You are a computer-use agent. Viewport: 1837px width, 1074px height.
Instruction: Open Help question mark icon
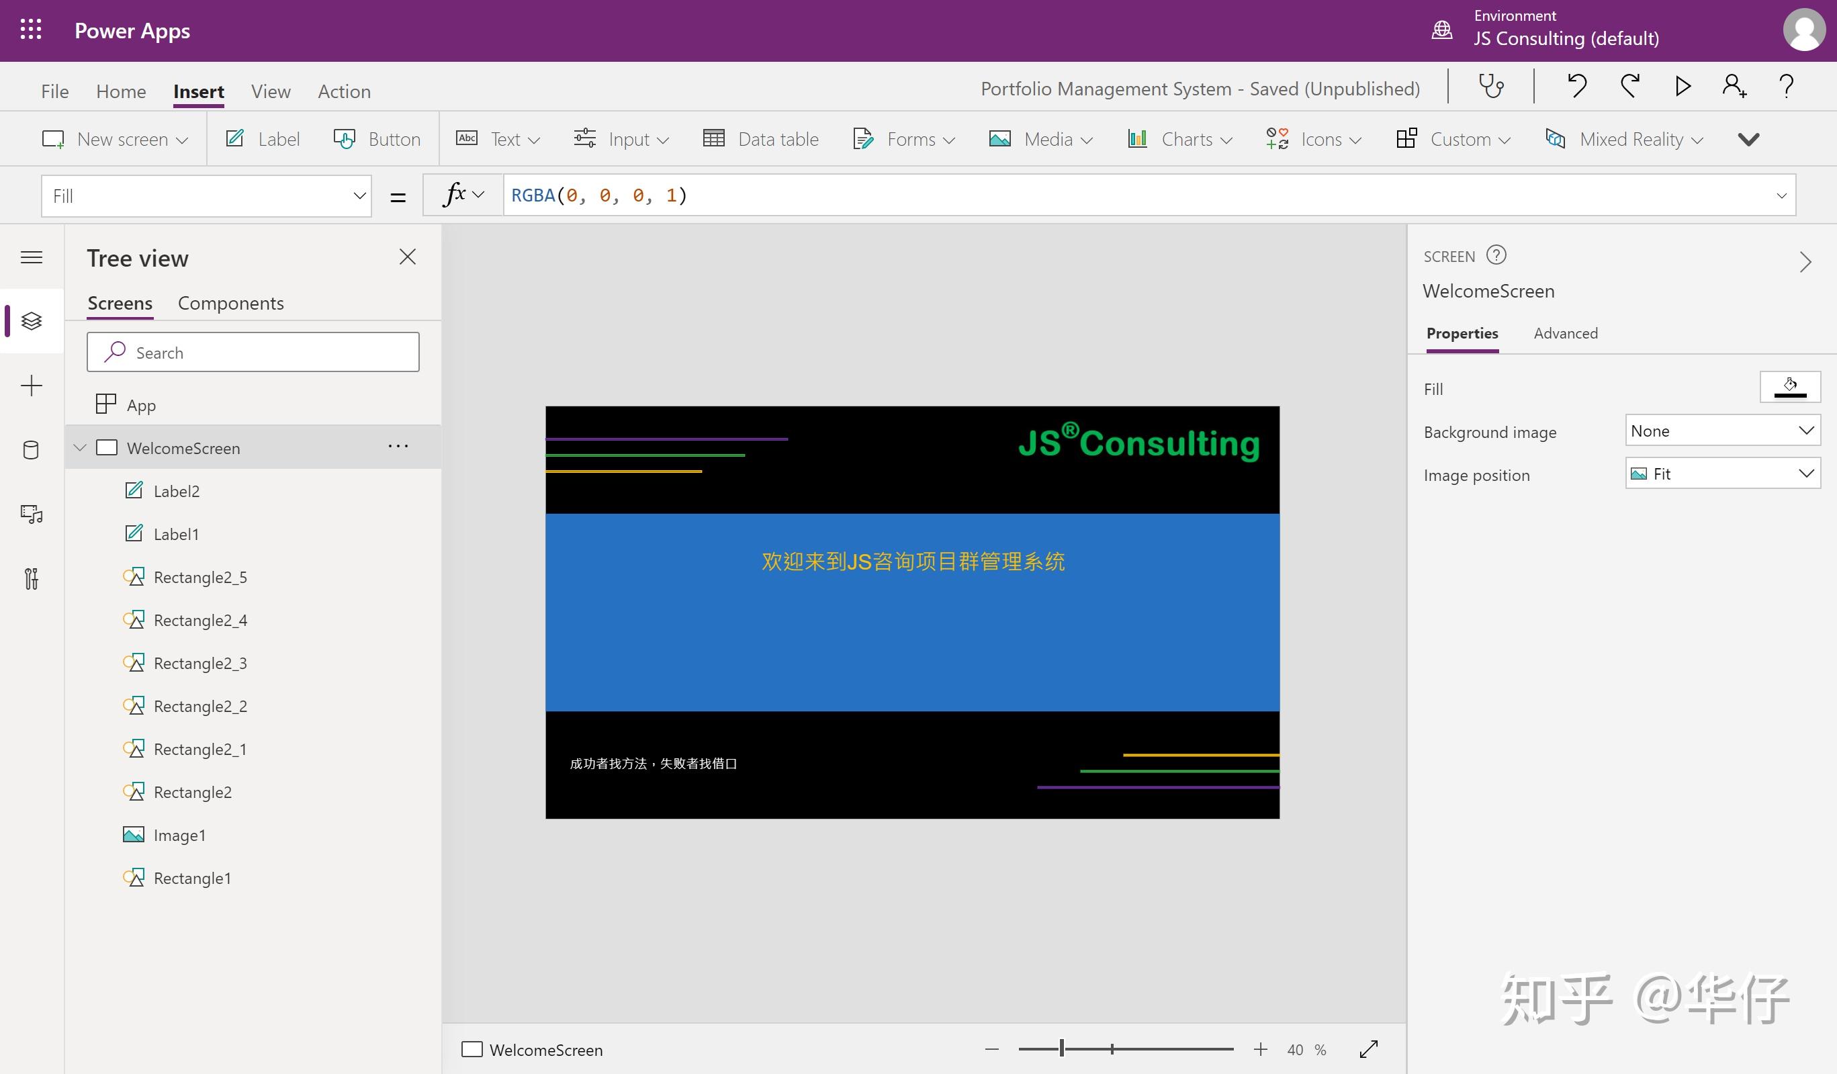pos(1786,87)
